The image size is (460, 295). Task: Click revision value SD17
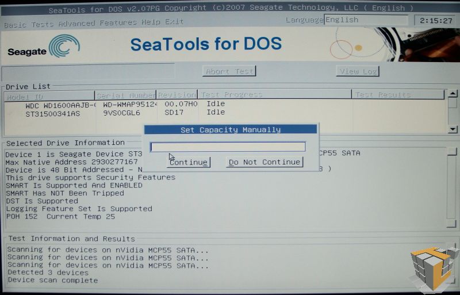point(174,113)
